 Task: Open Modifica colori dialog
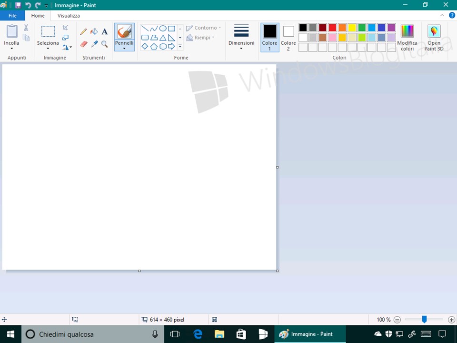pos(407,38)
